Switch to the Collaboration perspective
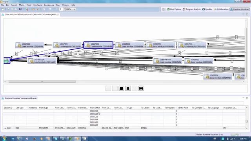251x141 pixels. click(221, 9)
